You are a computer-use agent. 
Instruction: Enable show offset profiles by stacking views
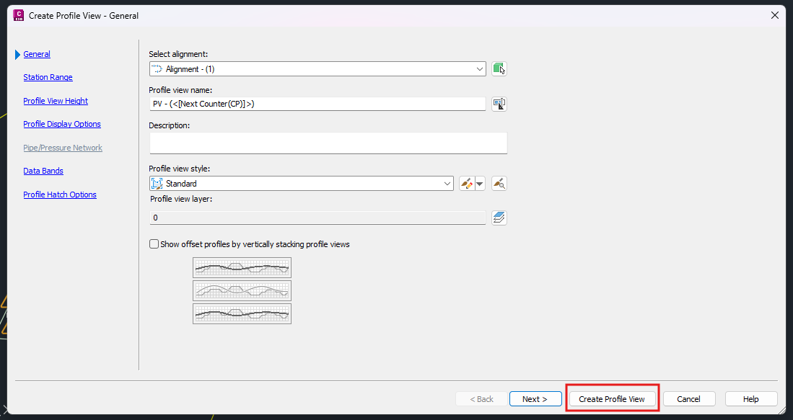click(x=154, y=244)
